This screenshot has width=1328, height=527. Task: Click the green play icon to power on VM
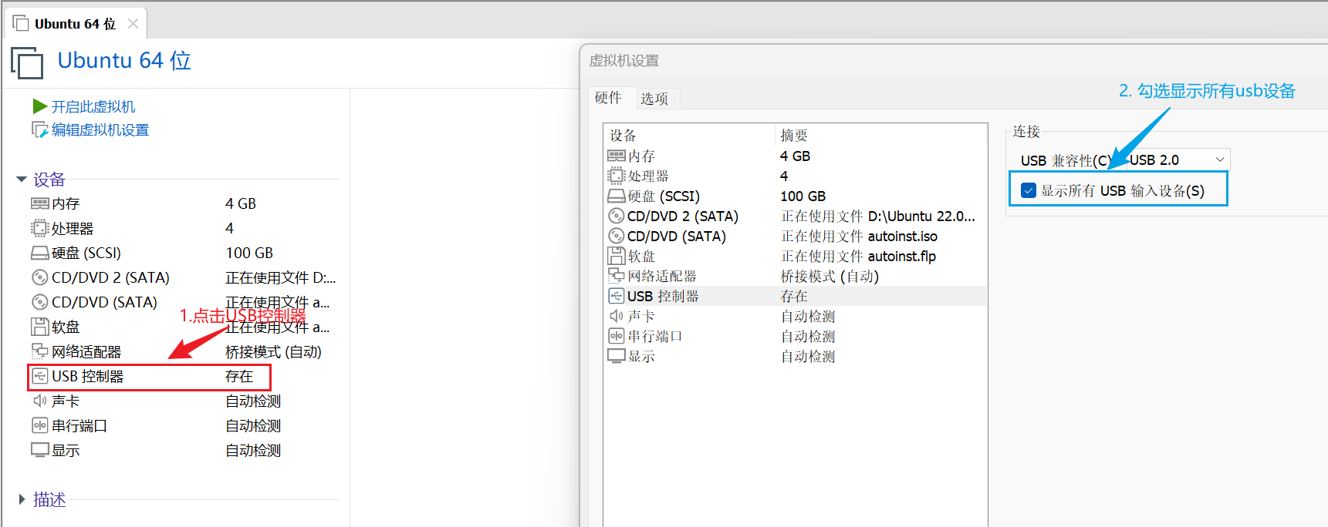click(x=40, y=106)
